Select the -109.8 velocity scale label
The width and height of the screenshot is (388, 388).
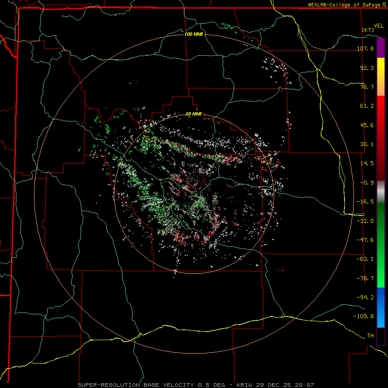coord(363,316)
